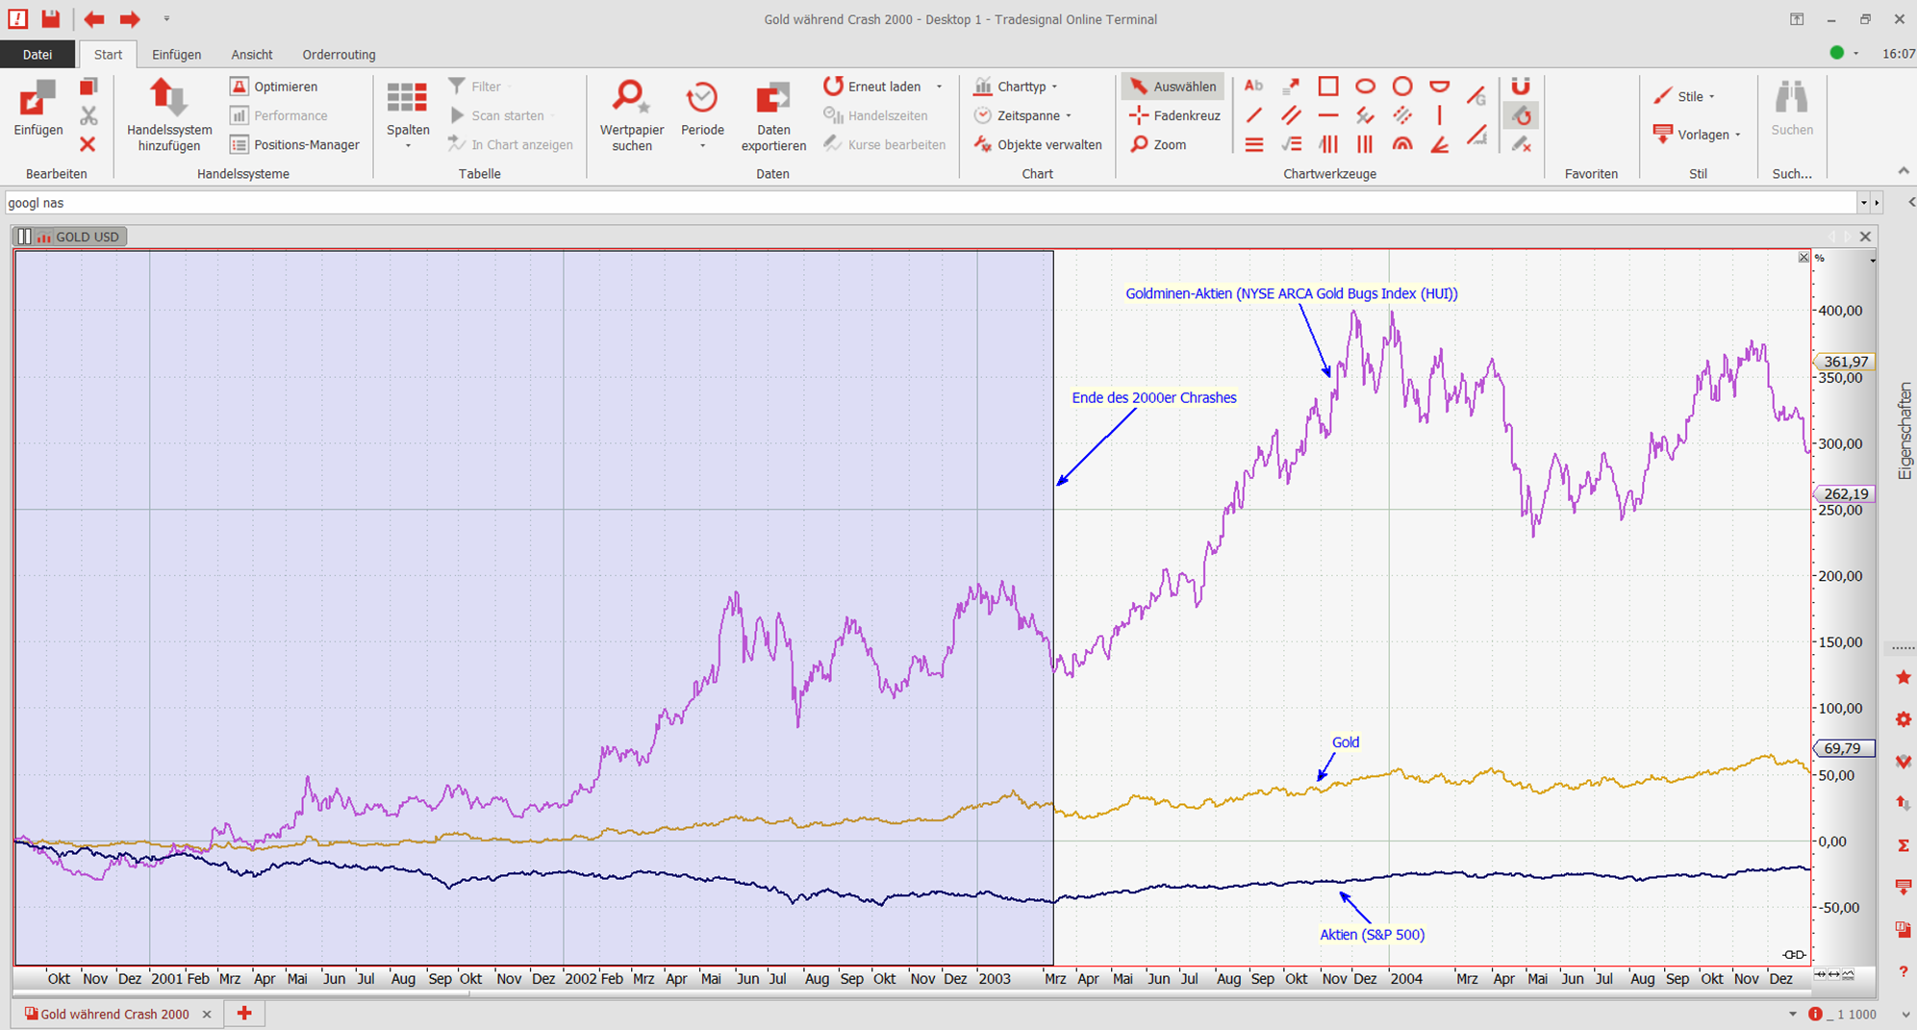The image size is (1917, 1030).
Task: Select the ellipse drawing tool
Action: pyautogui.click(x=1365, y=87)
